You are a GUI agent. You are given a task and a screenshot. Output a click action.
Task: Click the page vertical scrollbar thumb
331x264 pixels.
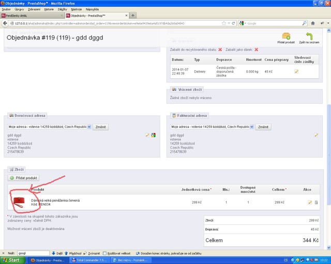point(329,155)
